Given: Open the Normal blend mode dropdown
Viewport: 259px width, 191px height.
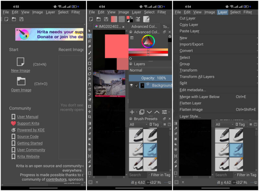Looking at the screenshot, I should coord(149,70).
